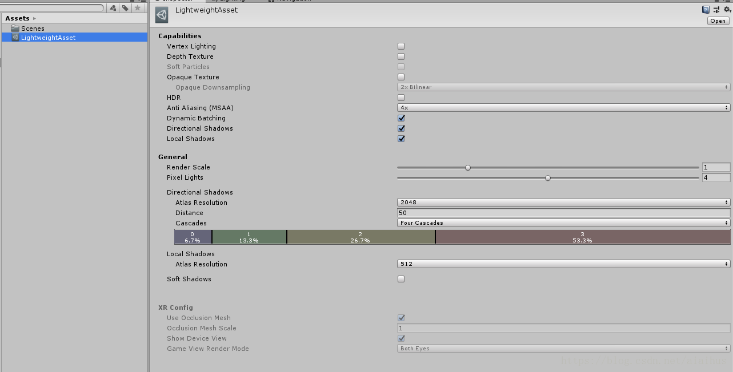Click the Pixel Lights label
The width and height of the screenshot is (733, 372).
click(x=185, y=177)
